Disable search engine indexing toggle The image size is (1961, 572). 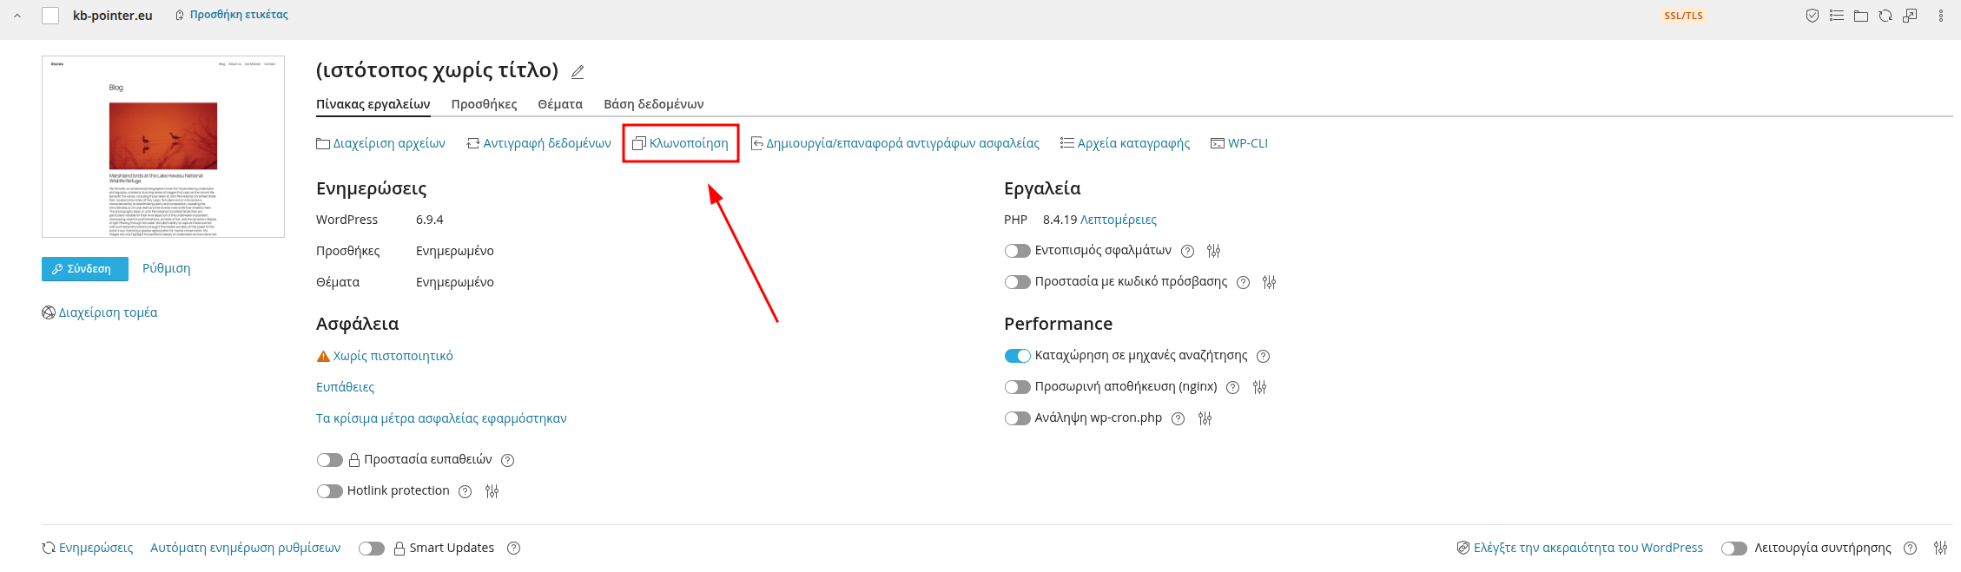[x=1017, y=356]
